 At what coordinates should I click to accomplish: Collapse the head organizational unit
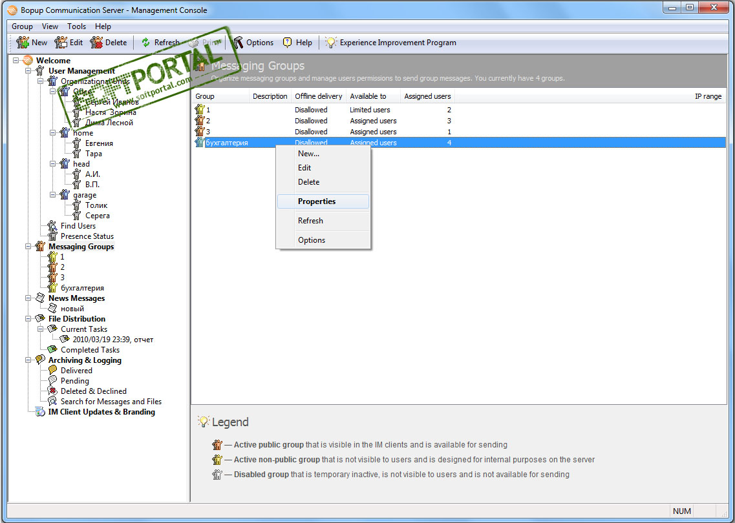53,164
